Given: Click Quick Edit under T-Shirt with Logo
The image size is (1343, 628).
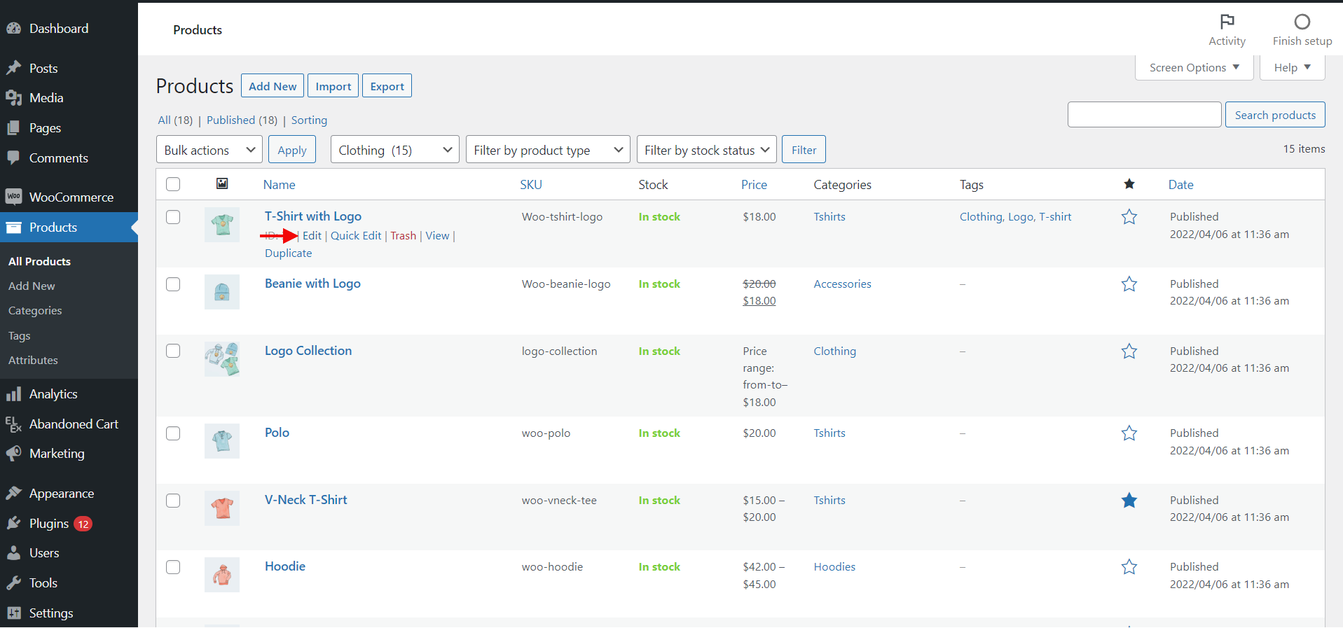Looking at the screenshot, I should tap(356, 236).
